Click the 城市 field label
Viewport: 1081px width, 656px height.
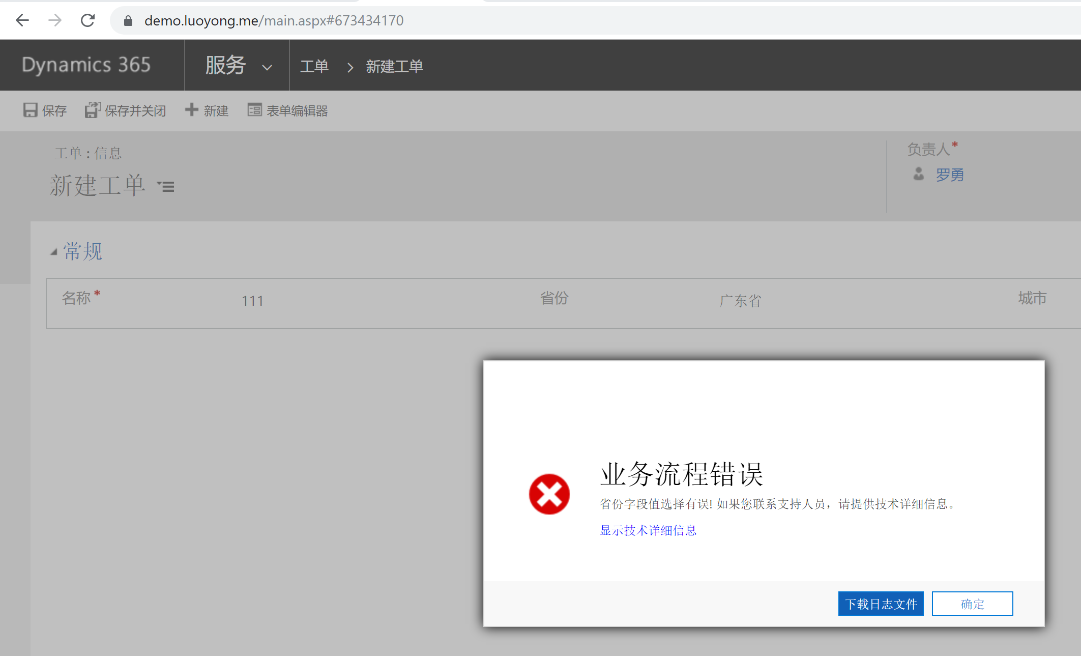point(1032,298)
